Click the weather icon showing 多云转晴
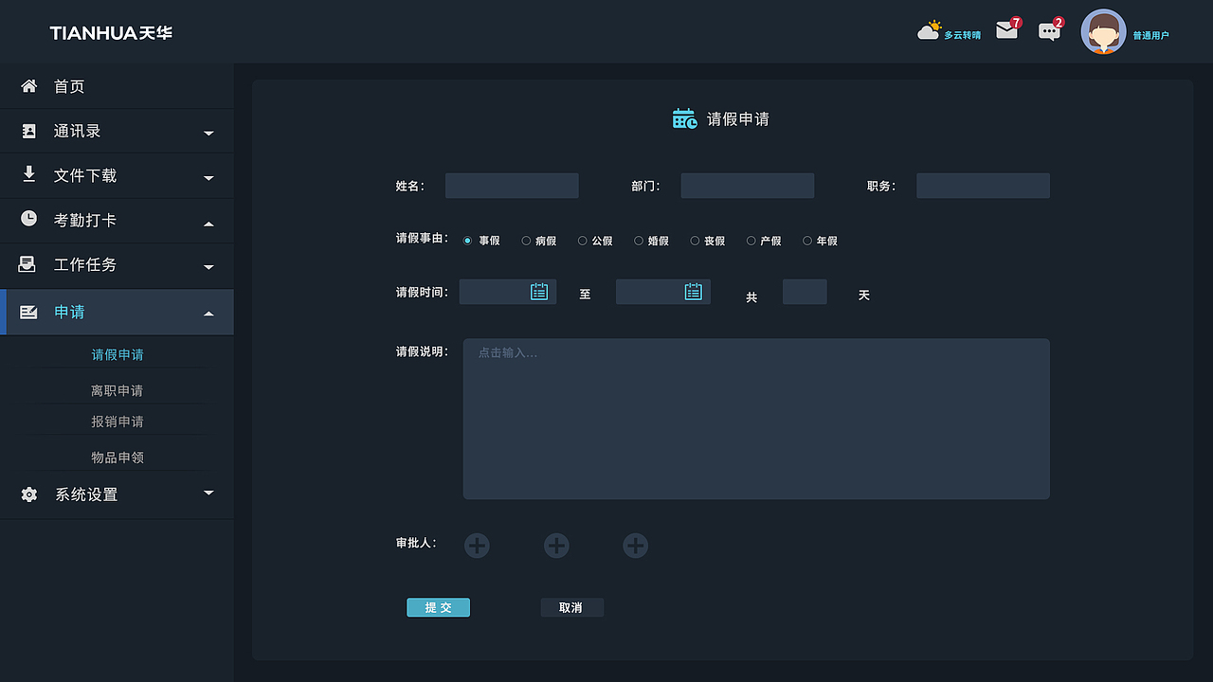The width and height of the screenshot is (1213, 682). click(929, 29)
